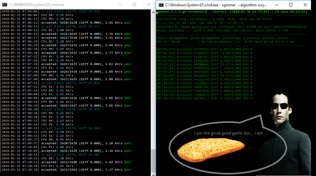The image size is (316, 176).
Task: Select '[Q]uit' in the sgminer menu line
Action: point(283,38)
